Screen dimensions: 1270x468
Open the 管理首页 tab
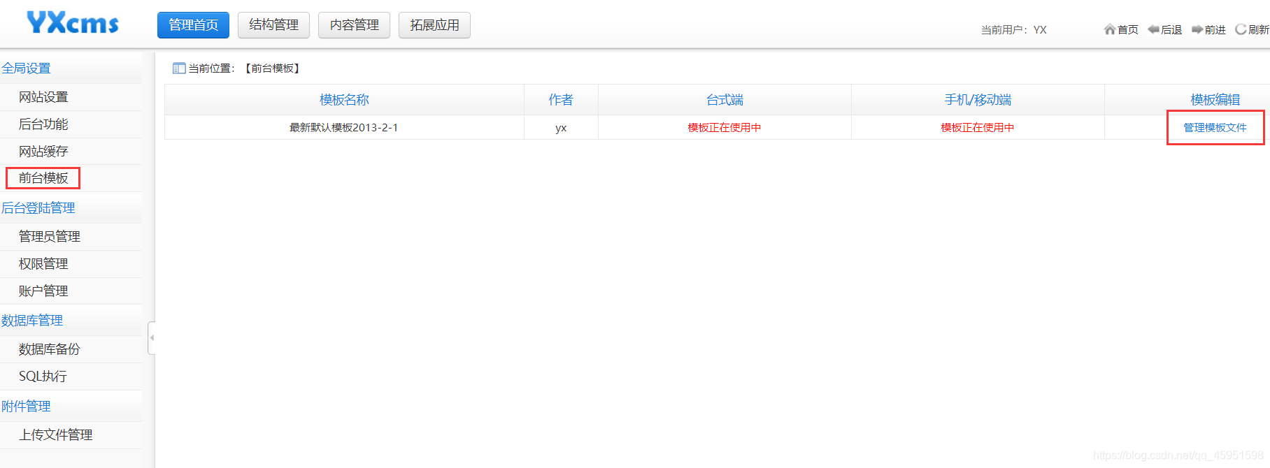(x=193, y=25)
